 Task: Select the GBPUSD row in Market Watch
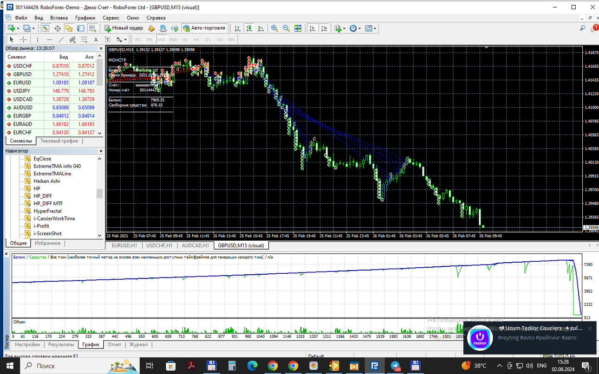click(x=50, y=74)
